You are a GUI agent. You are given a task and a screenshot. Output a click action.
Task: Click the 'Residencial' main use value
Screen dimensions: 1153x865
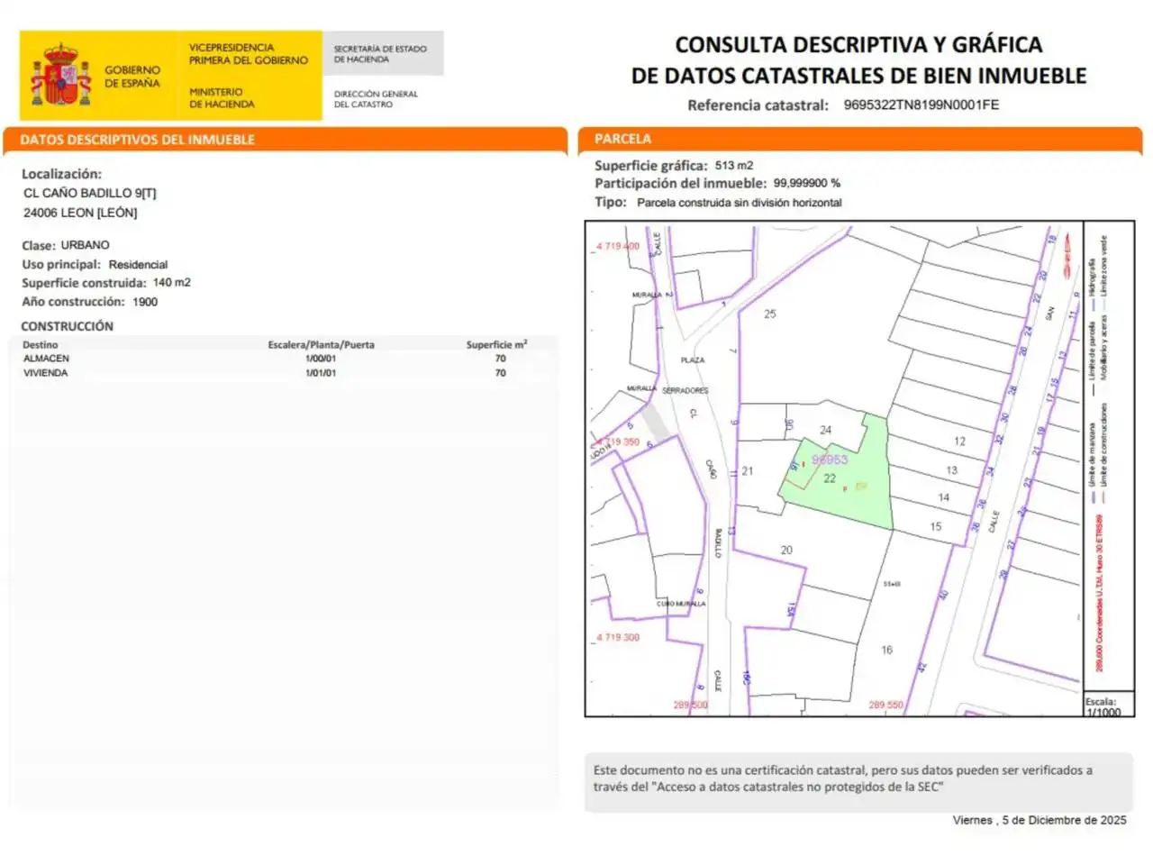point(138,265)
